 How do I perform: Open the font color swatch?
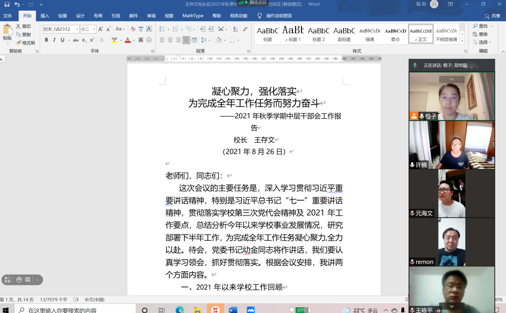pos(127,40)
